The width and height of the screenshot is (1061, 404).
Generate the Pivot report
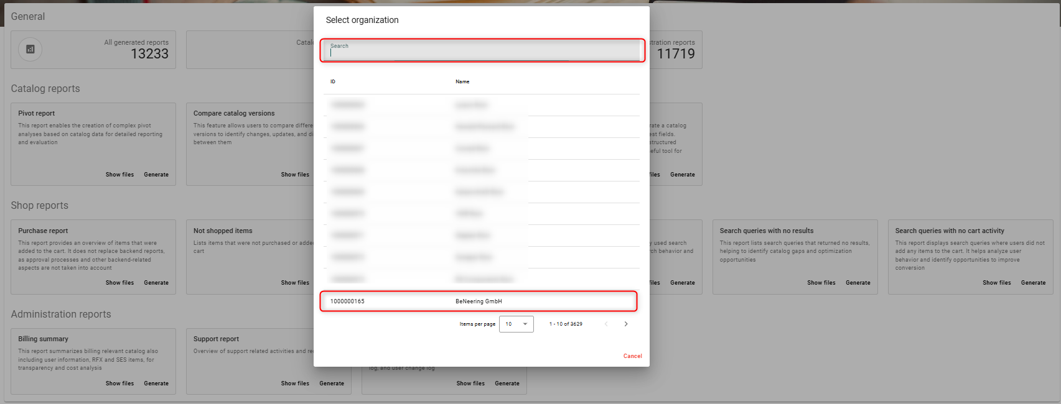[x=156, y=175]
